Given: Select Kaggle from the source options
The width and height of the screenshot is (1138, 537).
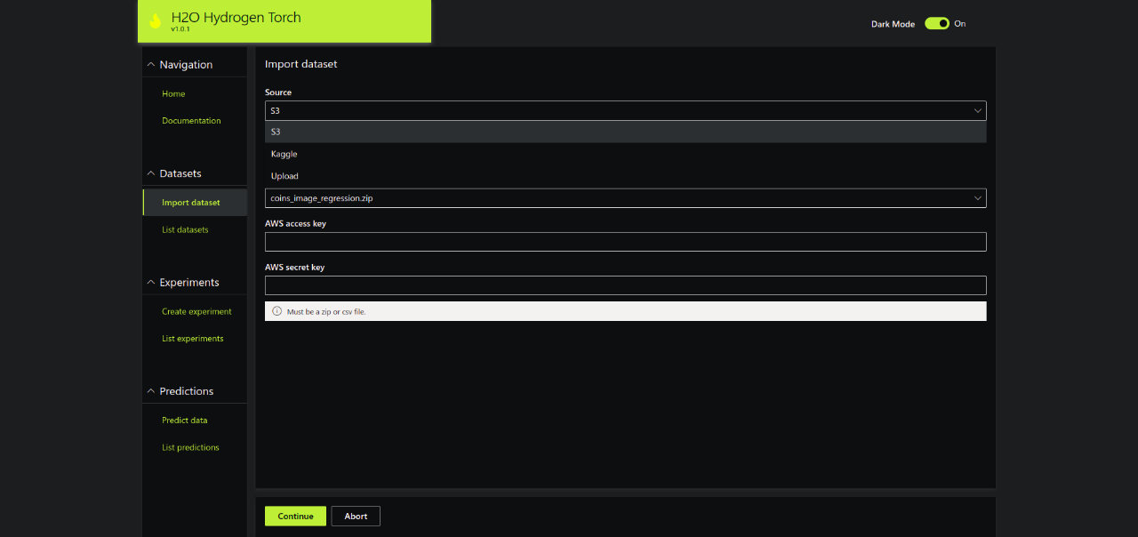Looking at the screenshot, I should click(284, 154).
